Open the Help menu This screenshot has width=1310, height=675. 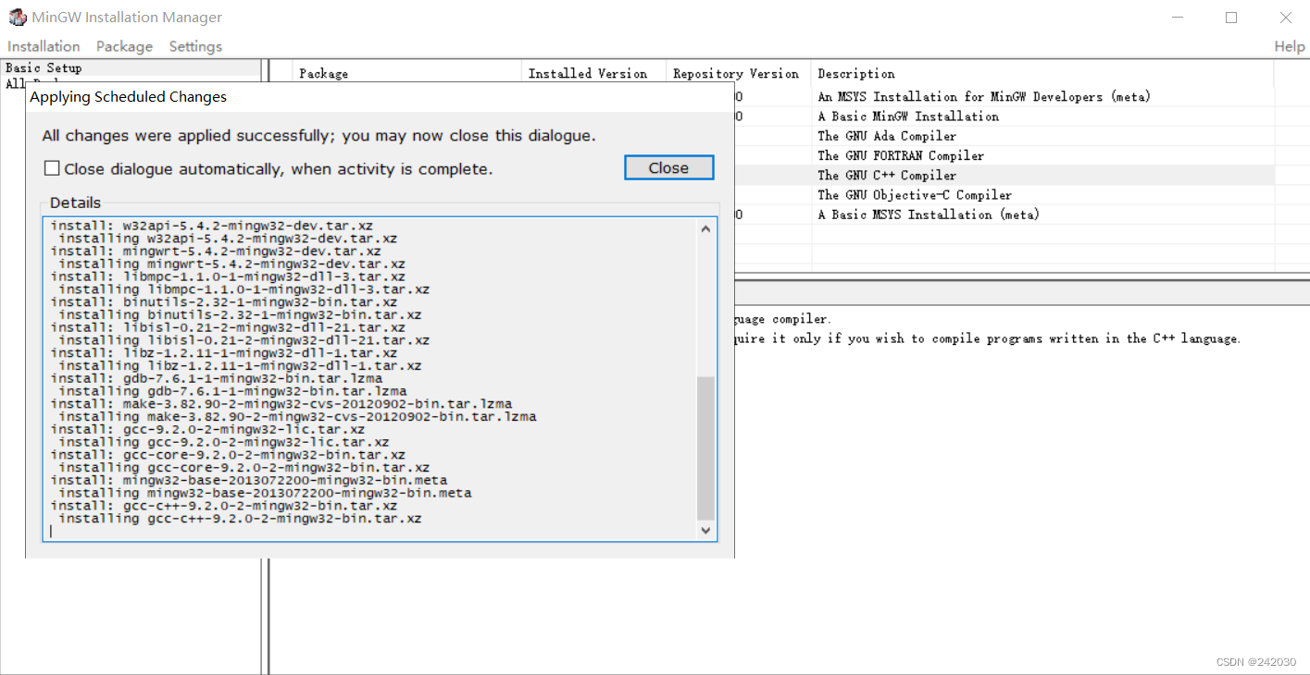pyautogui.click(x=1290, y=46)
